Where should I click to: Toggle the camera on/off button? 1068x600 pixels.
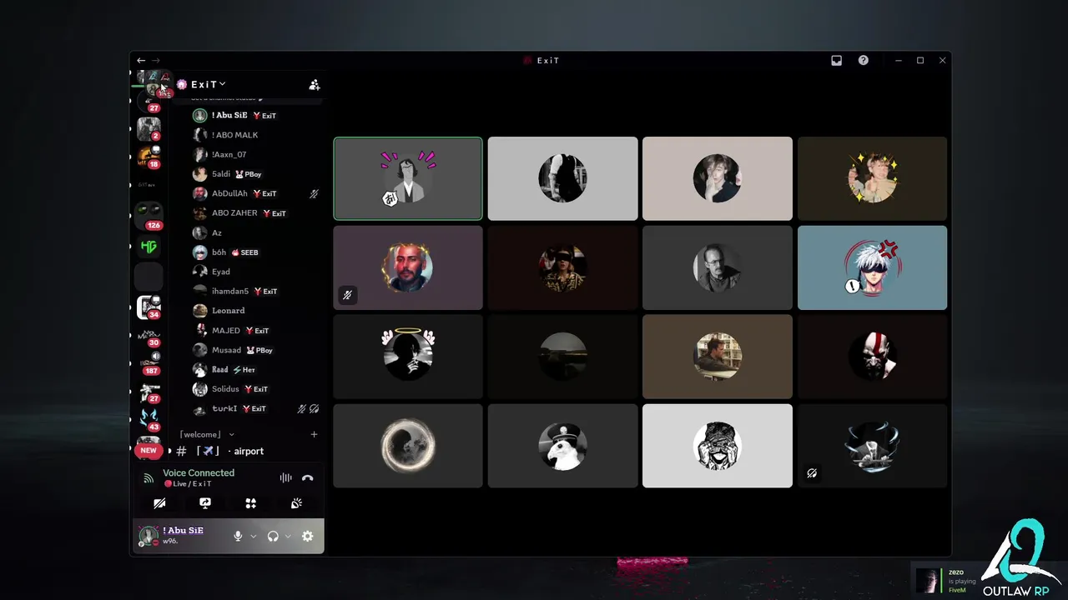159,503
